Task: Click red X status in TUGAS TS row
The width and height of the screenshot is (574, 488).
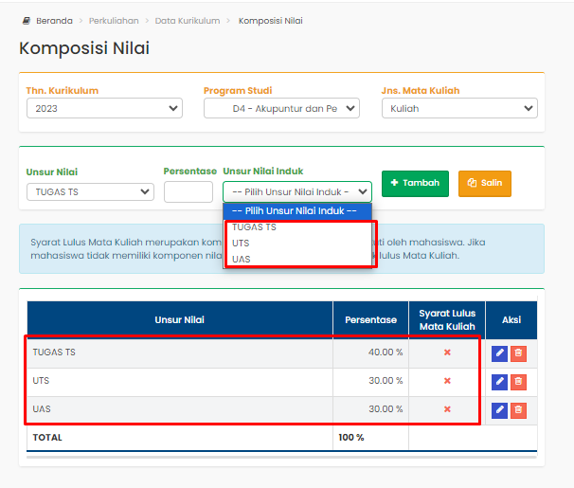Action: (447, 352)
